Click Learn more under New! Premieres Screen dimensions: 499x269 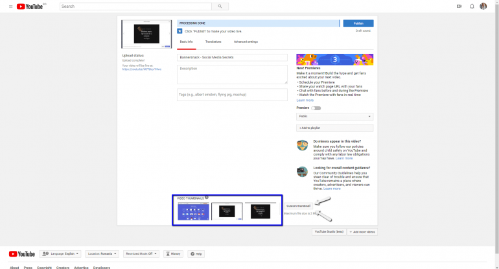[305, 100]
